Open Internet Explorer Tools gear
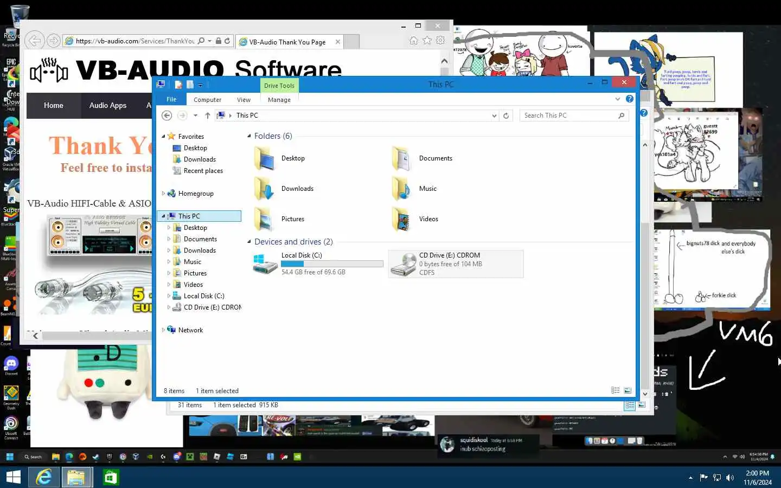781x488 pixels. click(440, 41)
